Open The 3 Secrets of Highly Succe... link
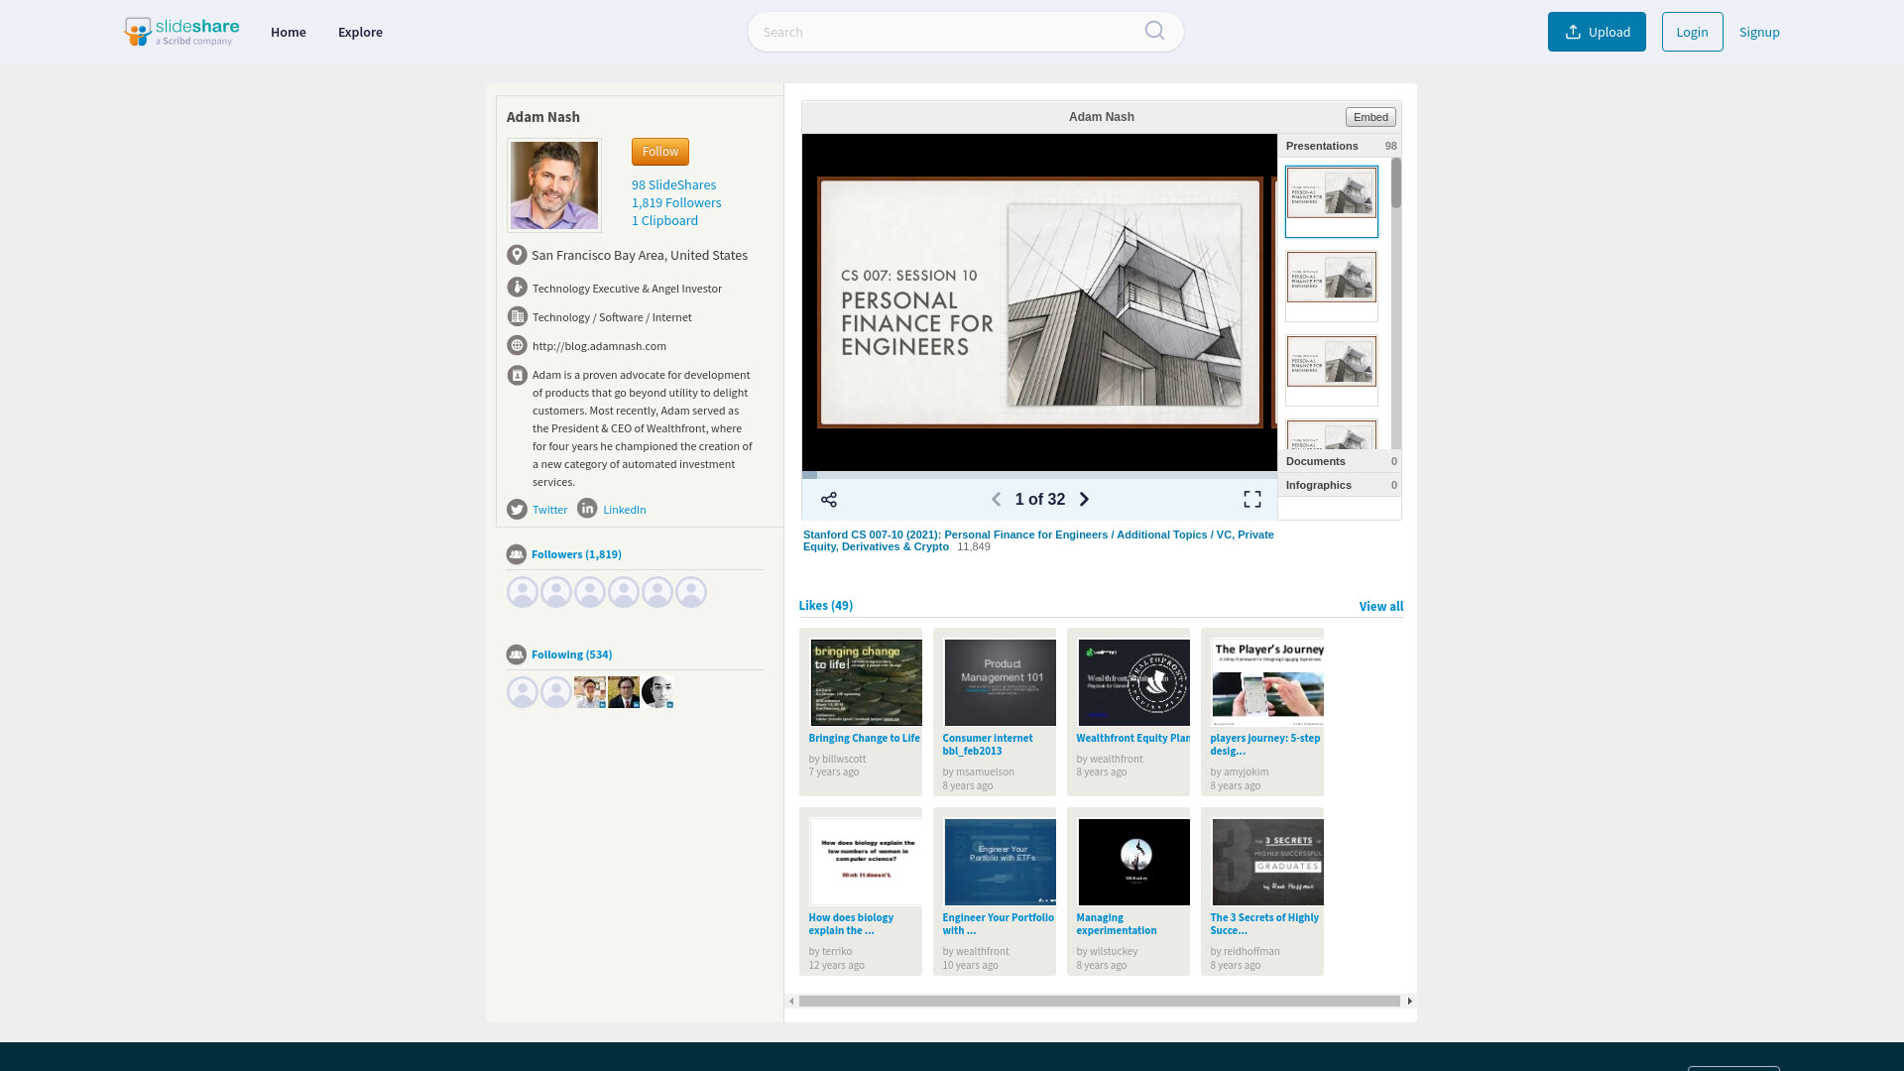Image resolution: width=1904 pixels, height=1071 pixels. click(x=1264, y=924)
